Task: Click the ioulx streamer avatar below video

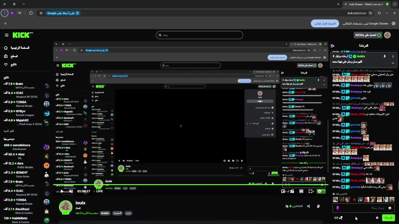Action: [65, 207]
